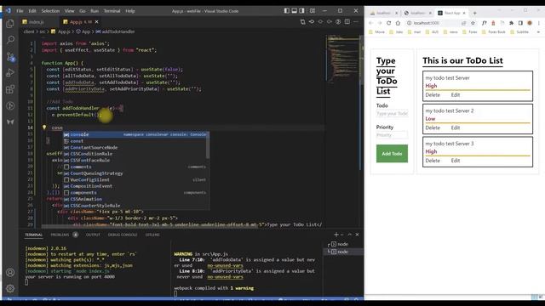Image resolution: width=545 pixels, height=306 pixels.
Task: Open the Explorer view in the activity bar
Action: [x=10, y=24]
